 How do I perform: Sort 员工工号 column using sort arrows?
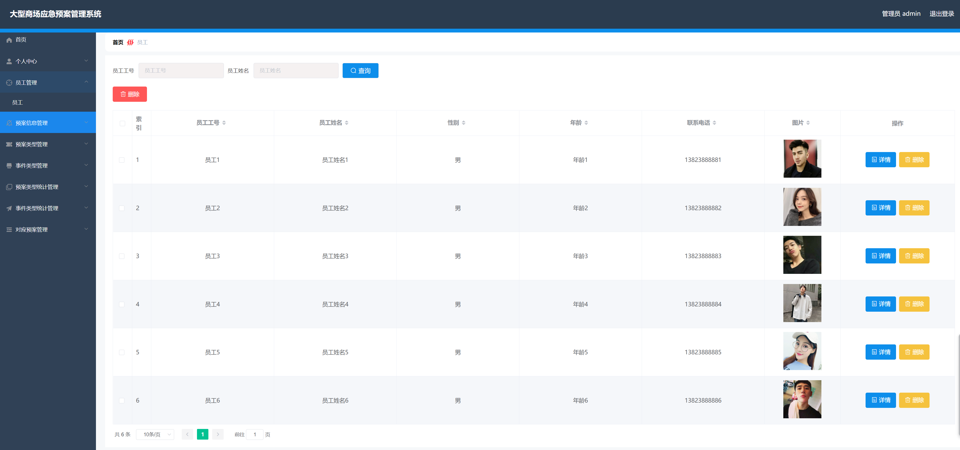tap(224, 123)
